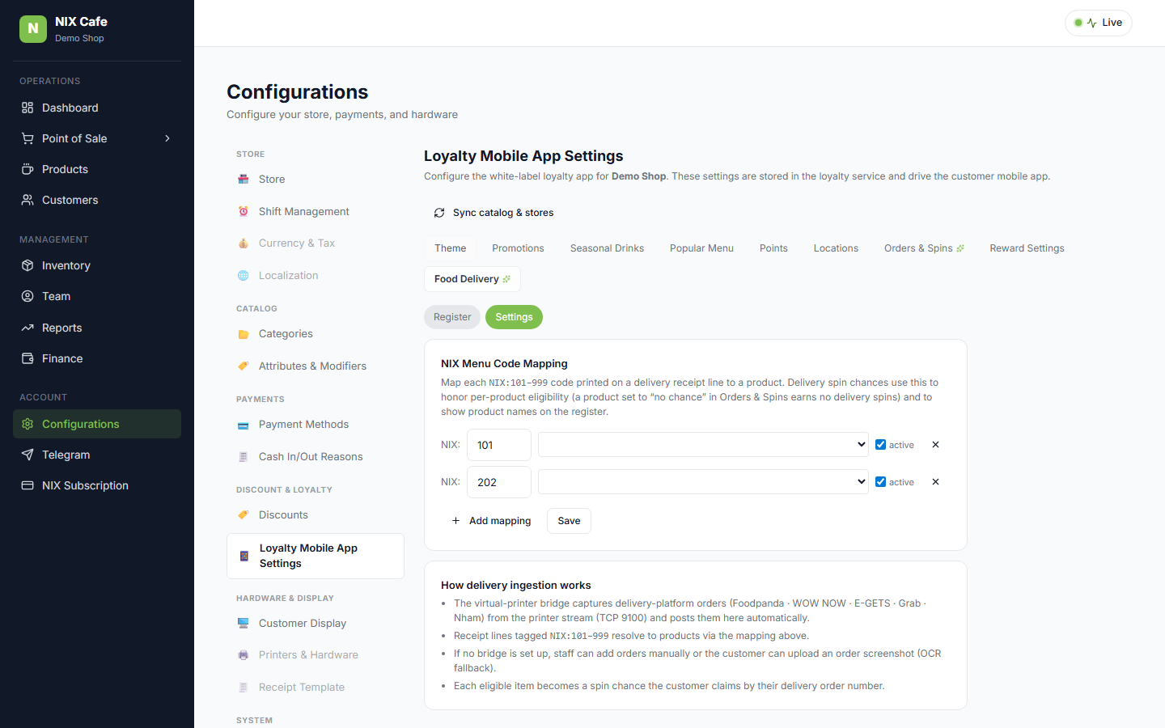Click the Loyalty Mobile App phone icon
Screen dimensions: 1165x728
(x=244, y=556)
